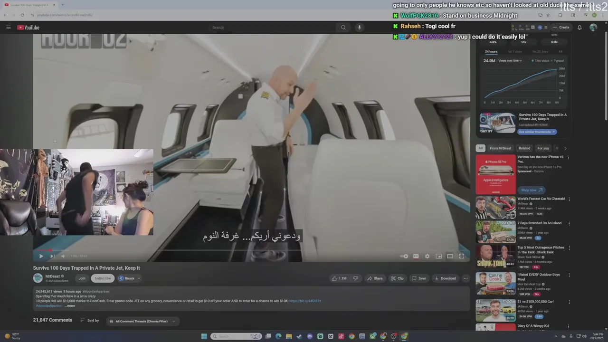The image size is (608, 342).
Task: Save the video to playlist
Action: tap(419, 278)
